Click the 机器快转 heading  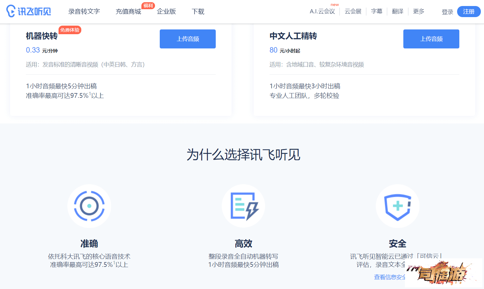42,36
